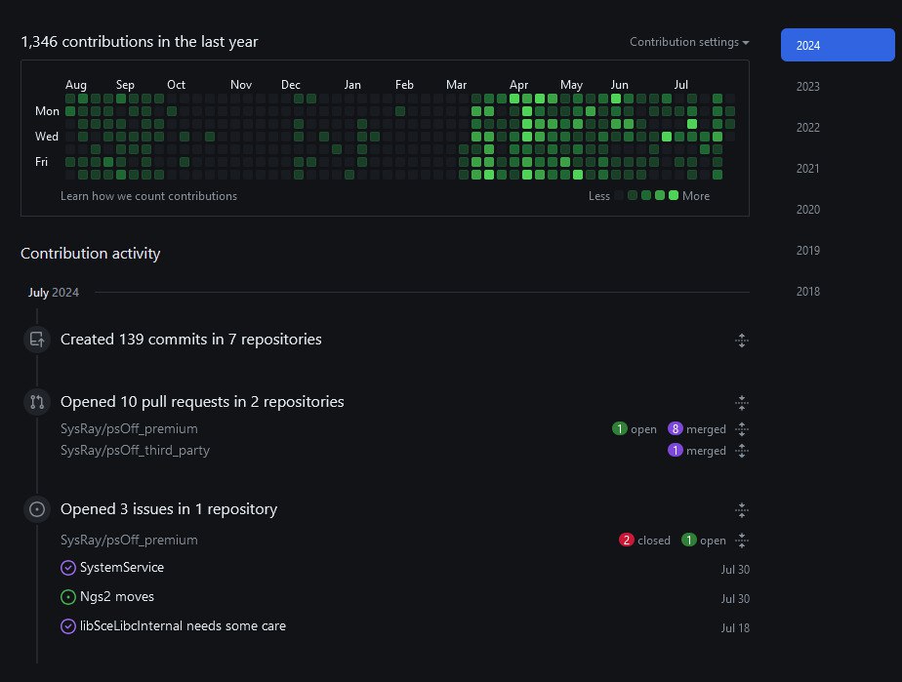902x682 pixels.
Task: Click the libSceLibcInternal issue status icon
Action: pyautogui.click(x=68, y=626)
